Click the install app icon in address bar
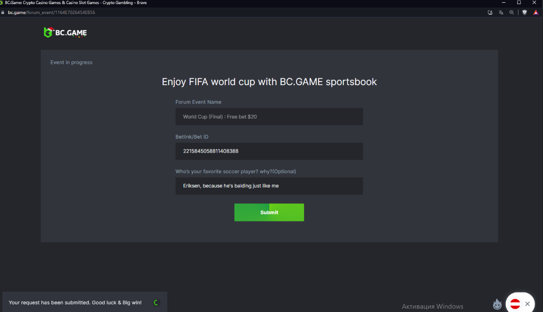543x312 pixels. point(490,12)
